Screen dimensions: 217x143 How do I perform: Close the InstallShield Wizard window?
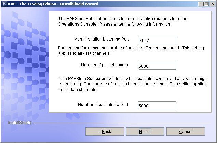tap(212, 4)
